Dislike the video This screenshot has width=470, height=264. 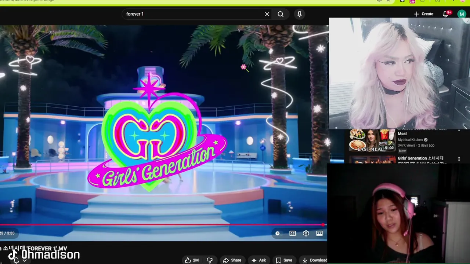[210, 260]
